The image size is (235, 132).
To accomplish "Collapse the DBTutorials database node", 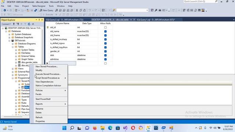I will click(x=10, y=41).
